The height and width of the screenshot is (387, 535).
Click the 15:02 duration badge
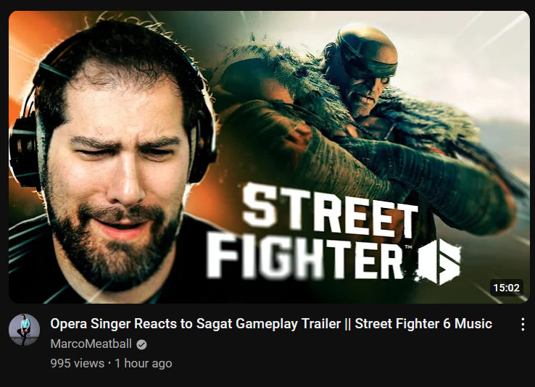pos(506,288)
